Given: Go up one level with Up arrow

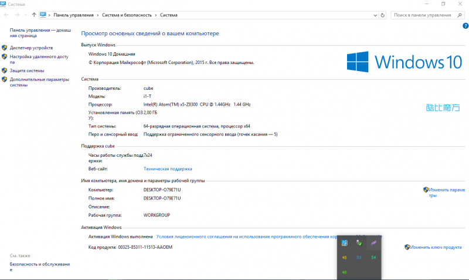Looking at the screenshot, I should tap(34, 15).
